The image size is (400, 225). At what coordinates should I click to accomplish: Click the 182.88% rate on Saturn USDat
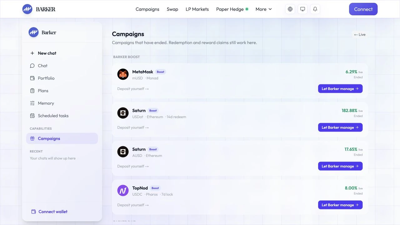349,111
